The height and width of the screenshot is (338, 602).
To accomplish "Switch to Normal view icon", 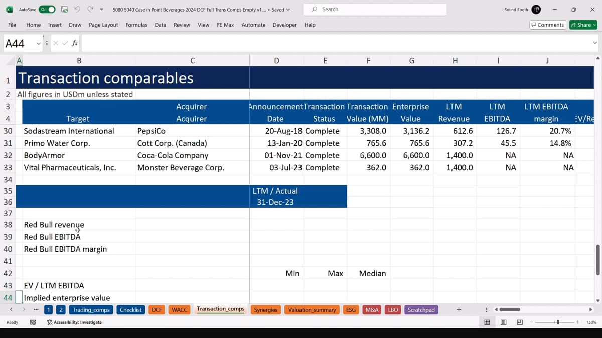I will (487, 322).
